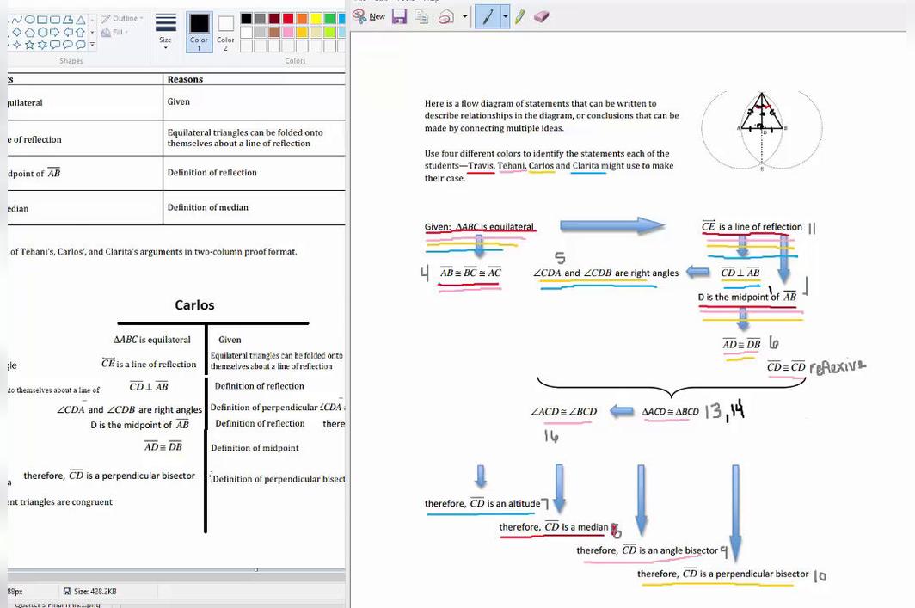Pick the red color swatch
Image resolution: width=915 pixels, height=608 pixels.
click(x=288, y=19)
